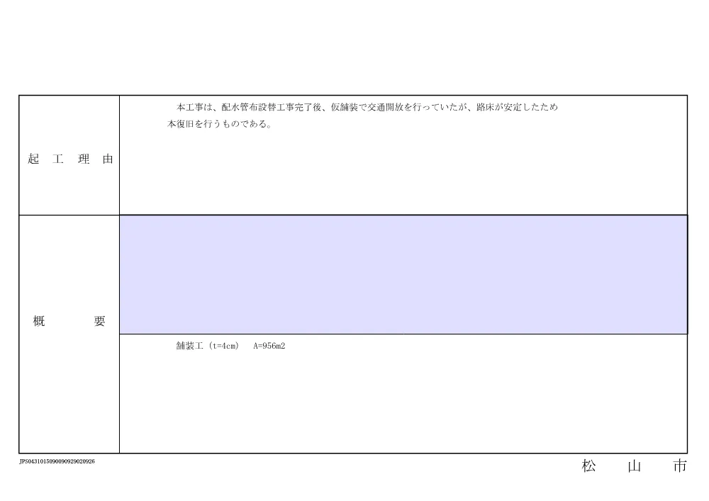Click the 起工理由 row label

(70, 159)
